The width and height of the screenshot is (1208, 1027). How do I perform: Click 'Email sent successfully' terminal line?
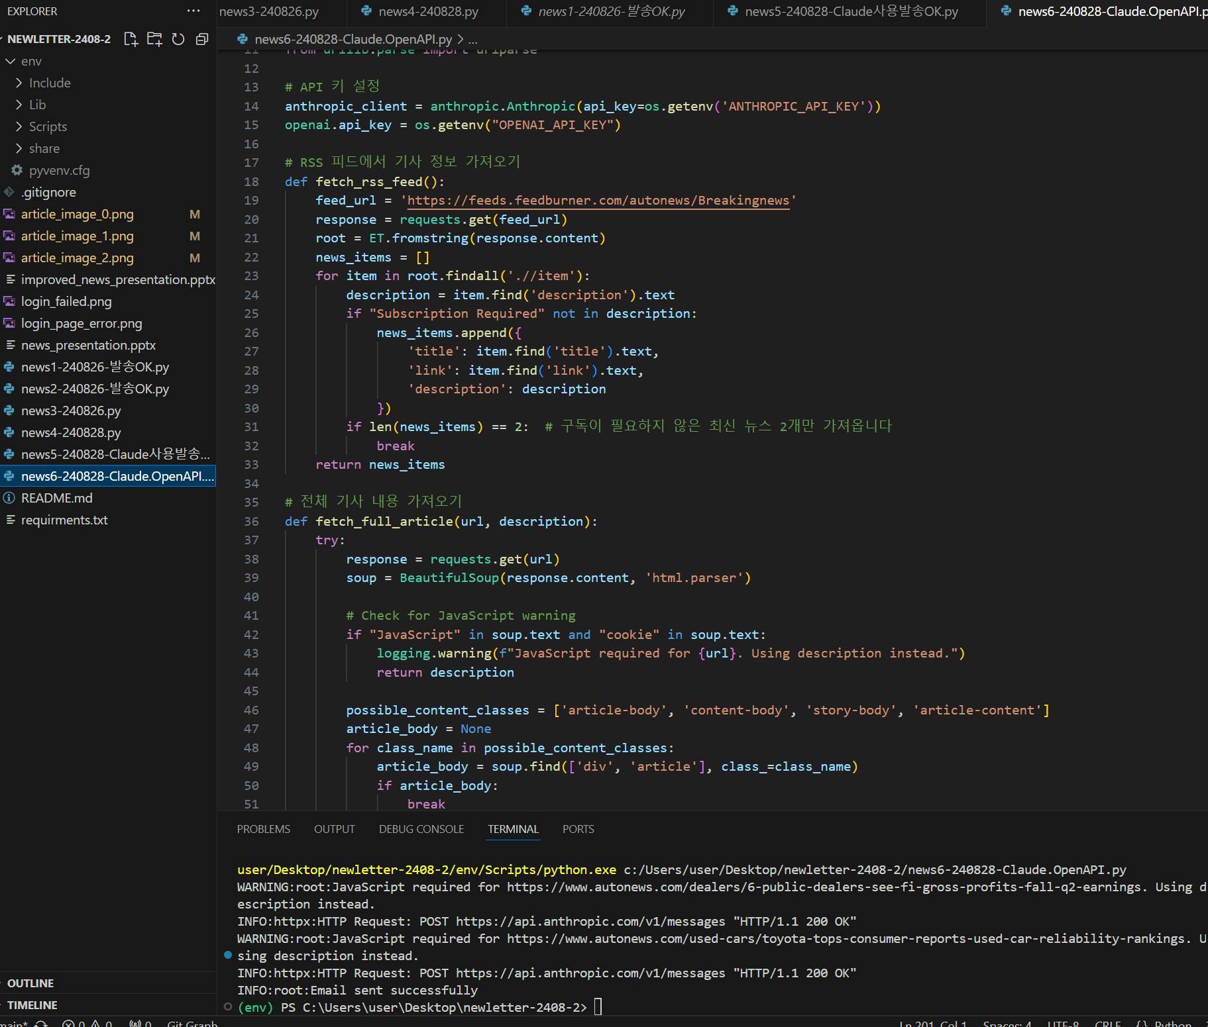357,990
